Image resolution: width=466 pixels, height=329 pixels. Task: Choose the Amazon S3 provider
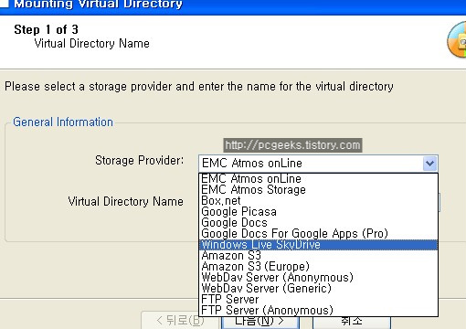tap(318, 256)
